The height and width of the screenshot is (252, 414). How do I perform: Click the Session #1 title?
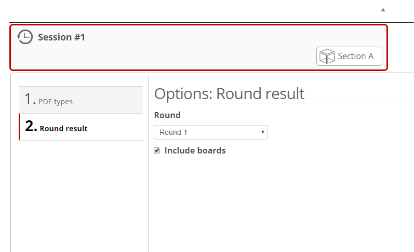(x=61, y=37)
